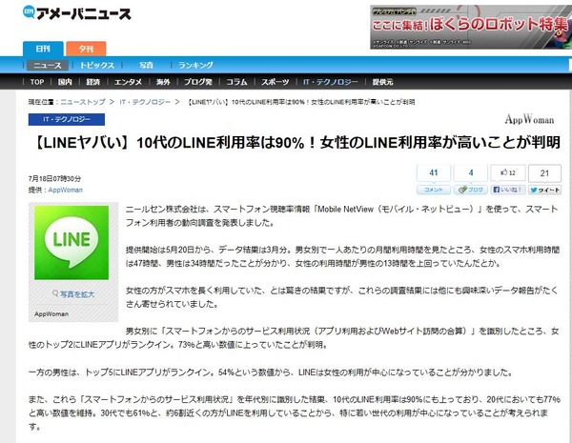Click the blue IT・テクノロジー category badge
The height and width of the screenshot is (443, 572).
(x=67, y=120)
